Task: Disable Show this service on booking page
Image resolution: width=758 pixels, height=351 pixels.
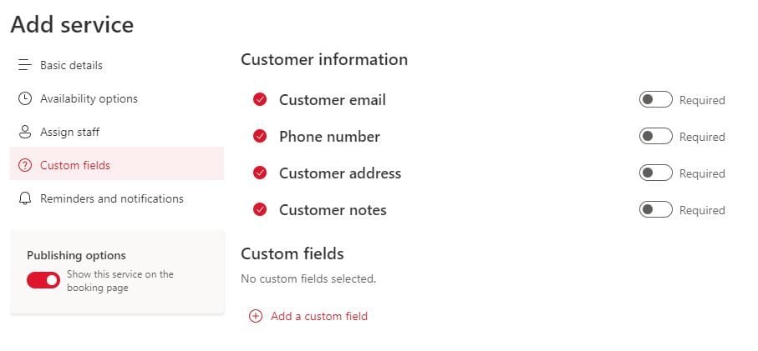Action: click(x=43, y=280)
